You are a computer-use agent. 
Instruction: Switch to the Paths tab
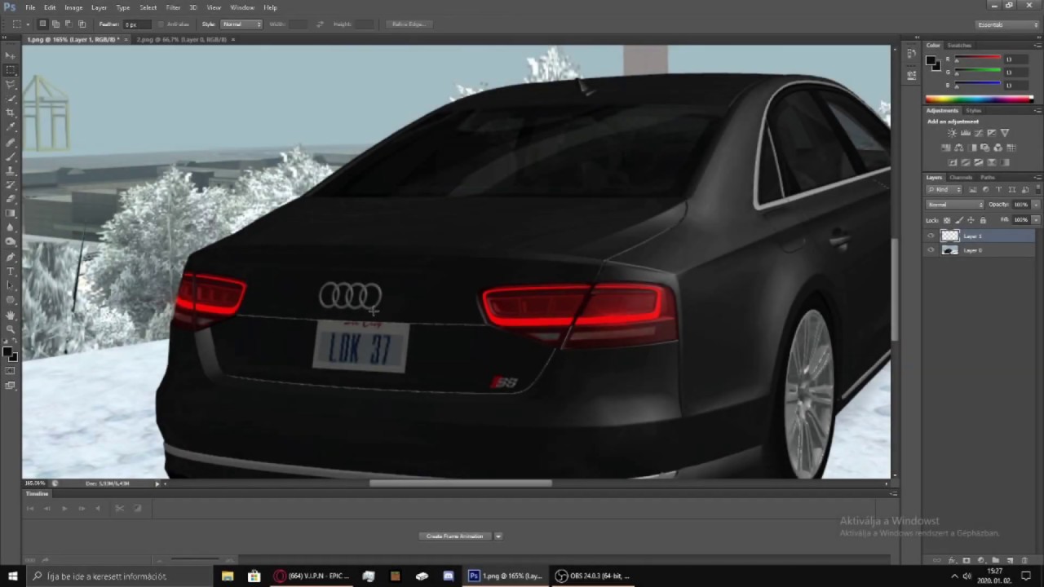coord(988,177)
